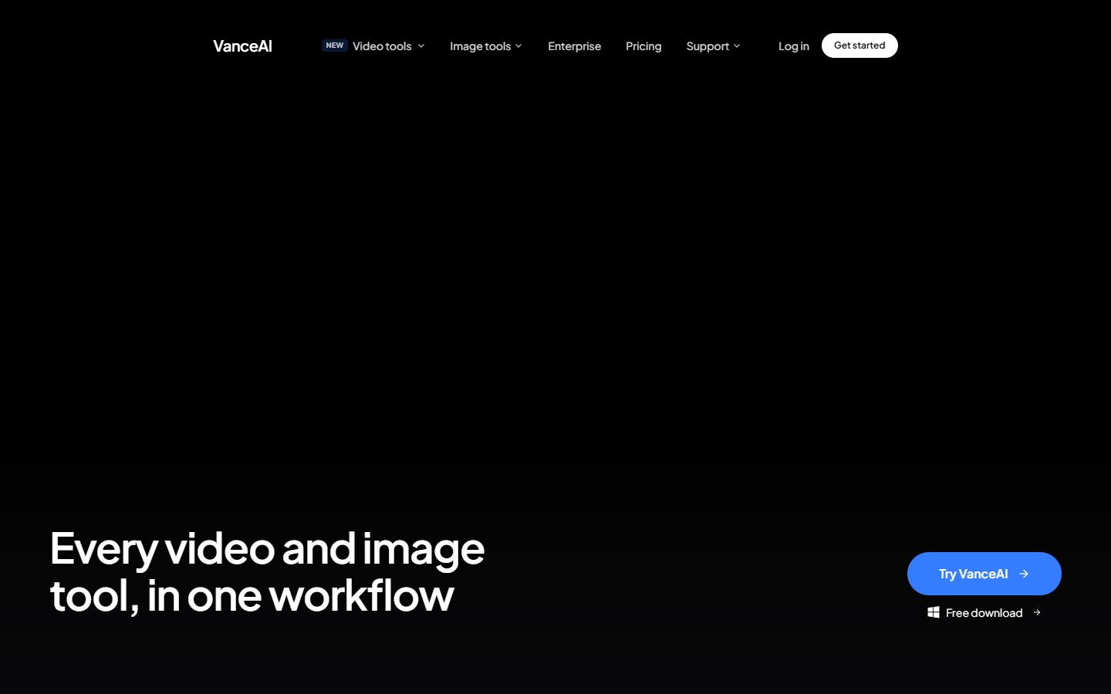1111x694 pixels.
Task: Click the Log in link
Action: click(x=793, y=46)
